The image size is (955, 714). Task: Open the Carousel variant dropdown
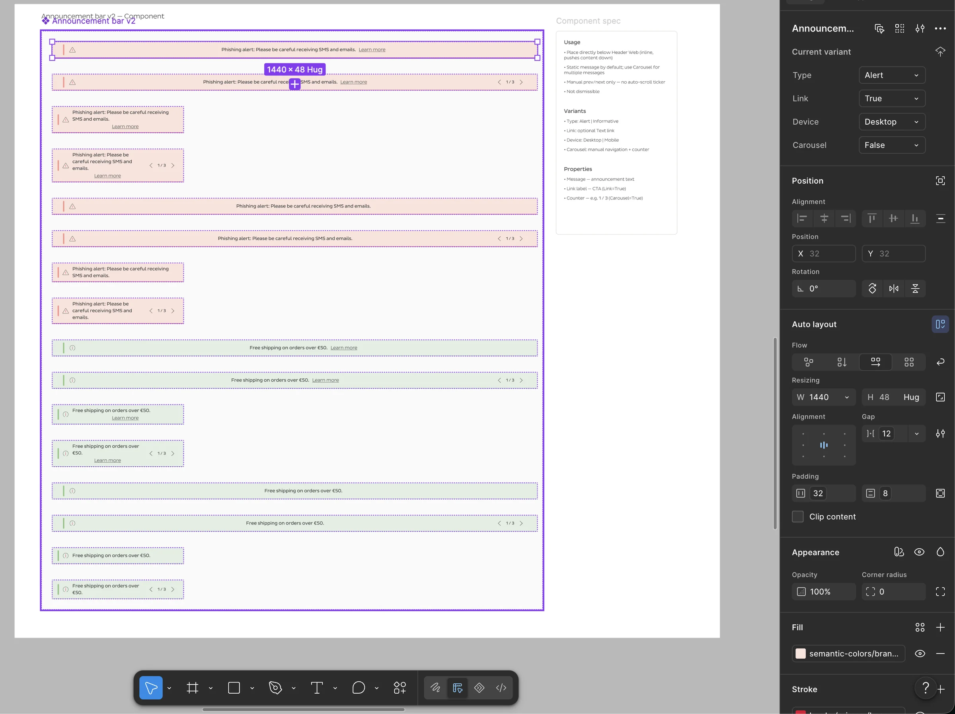coord(892,145)
